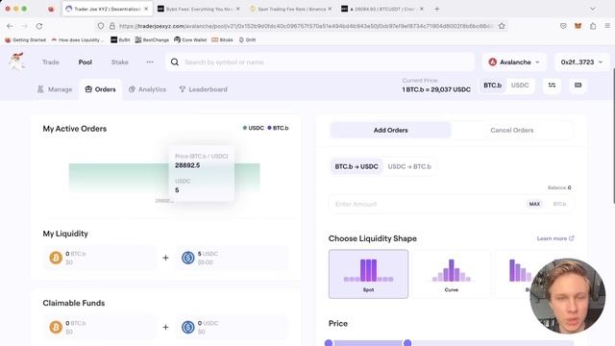Click USDC coin icon in My Liquidity
The height and width of the screenshot is (346, 615).
tap(188, 258)
